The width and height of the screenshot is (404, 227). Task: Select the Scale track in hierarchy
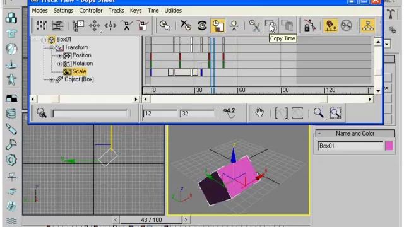tap(79, 71)
